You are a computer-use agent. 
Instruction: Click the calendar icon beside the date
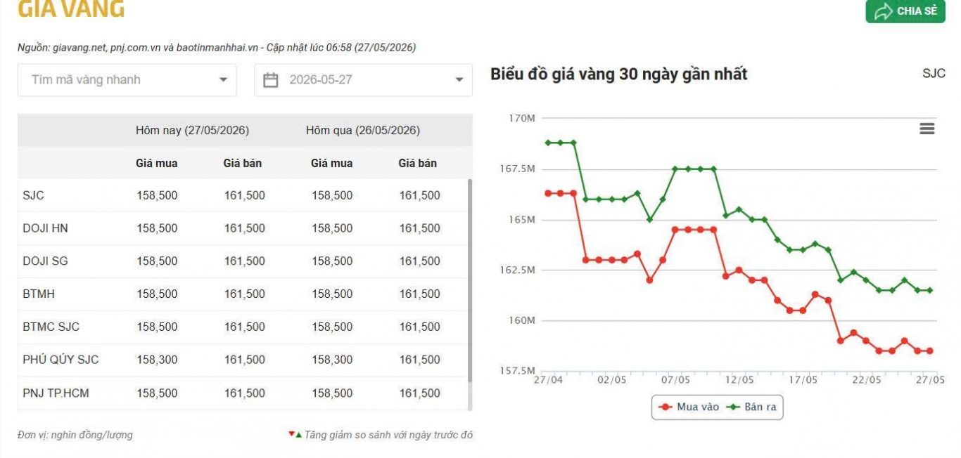(271, 80)
